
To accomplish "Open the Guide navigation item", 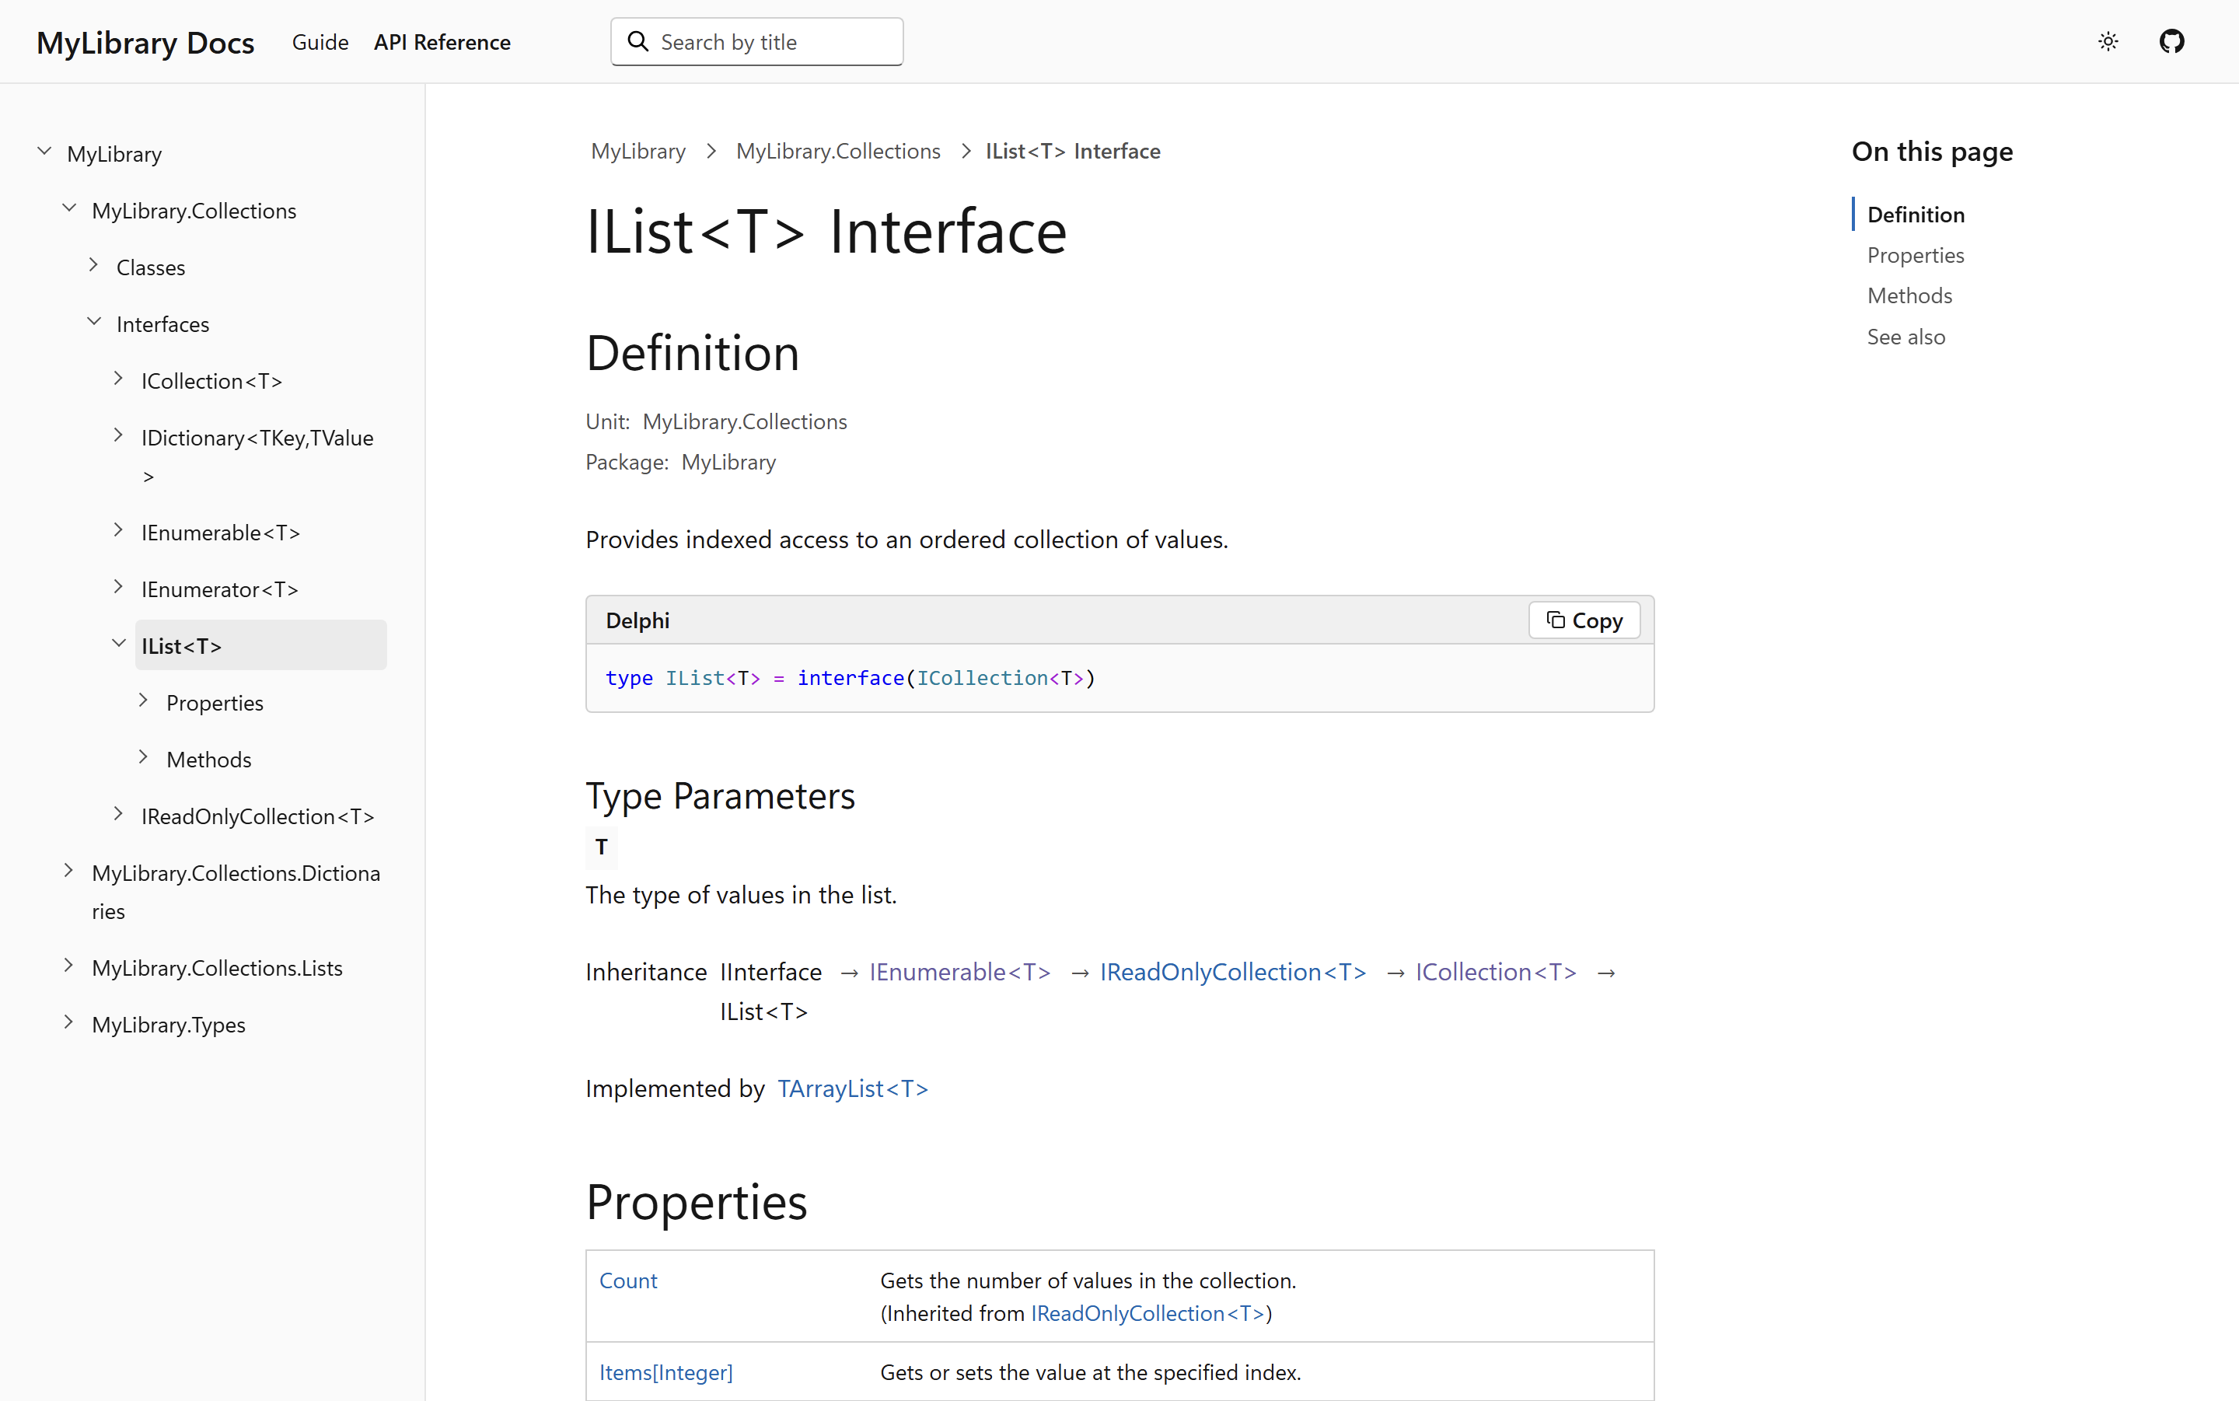I will tap(320, 43).
